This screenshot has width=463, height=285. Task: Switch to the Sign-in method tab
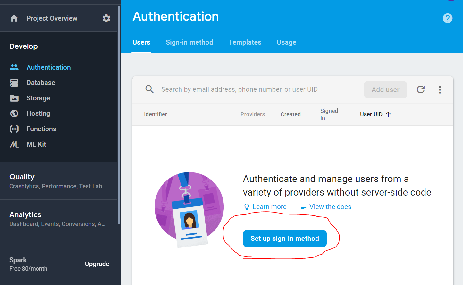[189, 42]
